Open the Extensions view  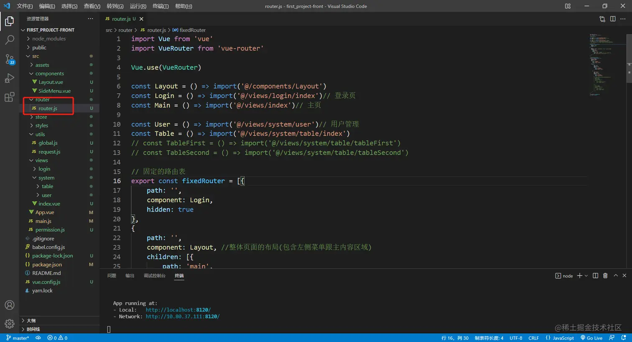coord(9,97)
